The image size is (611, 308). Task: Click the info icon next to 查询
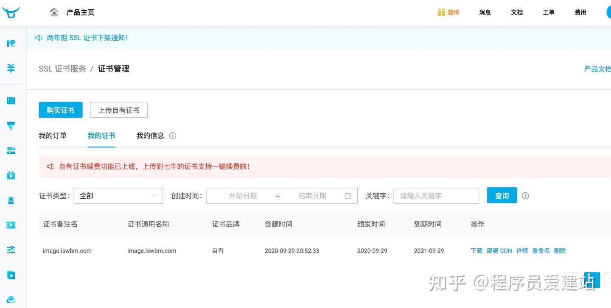tap(525, 196)
